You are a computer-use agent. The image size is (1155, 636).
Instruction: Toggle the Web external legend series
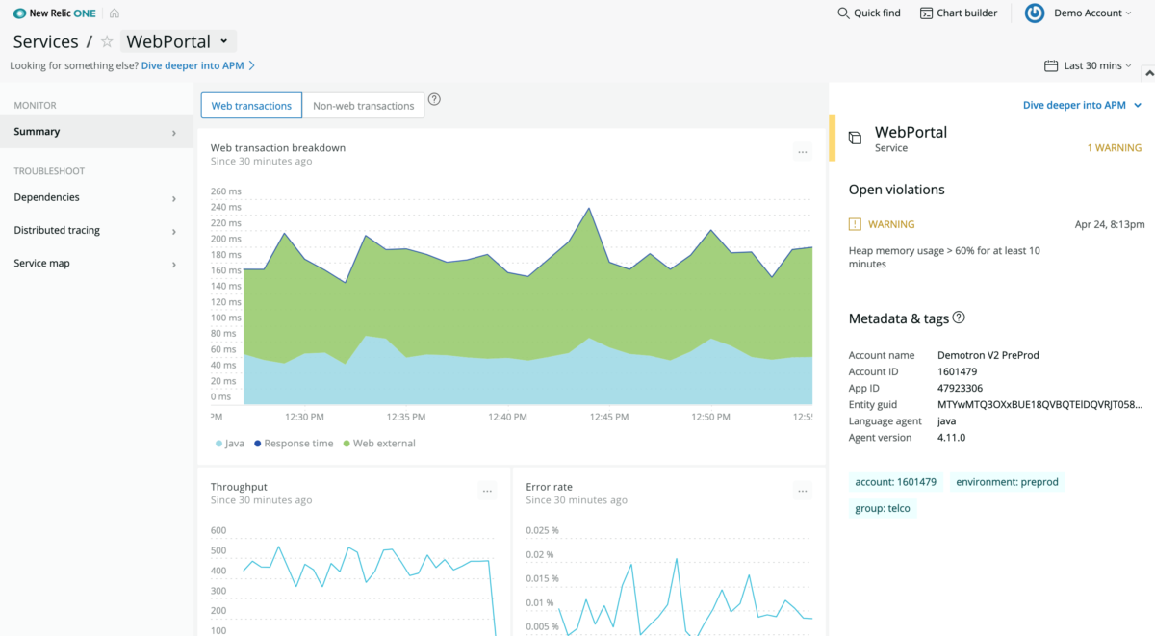(379, 444)
